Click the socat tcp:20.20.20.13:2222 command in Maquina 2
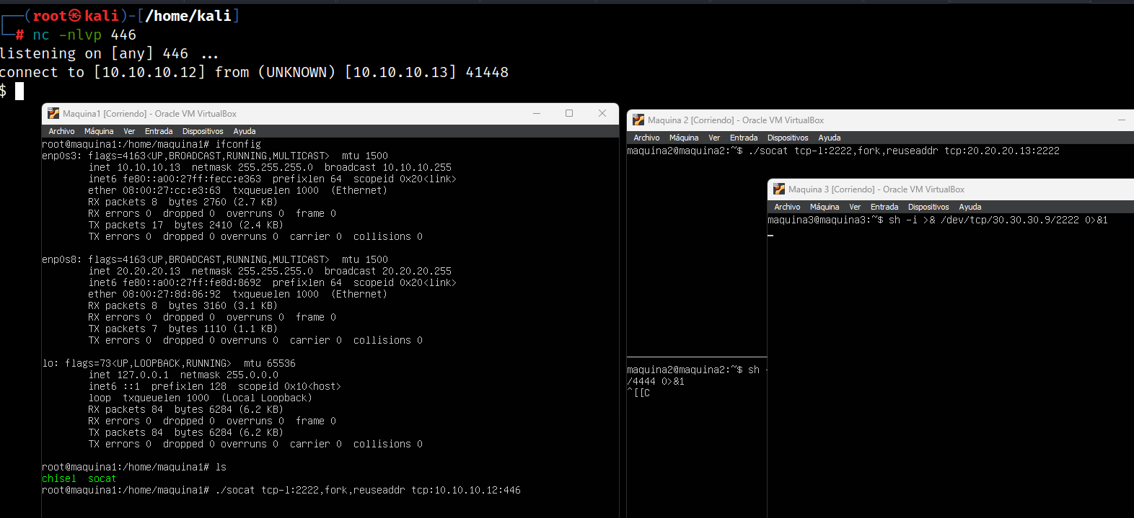 tap(904, 151)
